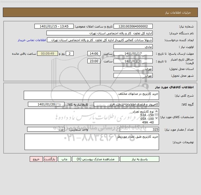This screenshot has width=201, height=195.
Task: Click the استان محل تحویل field
Action: 133,69
